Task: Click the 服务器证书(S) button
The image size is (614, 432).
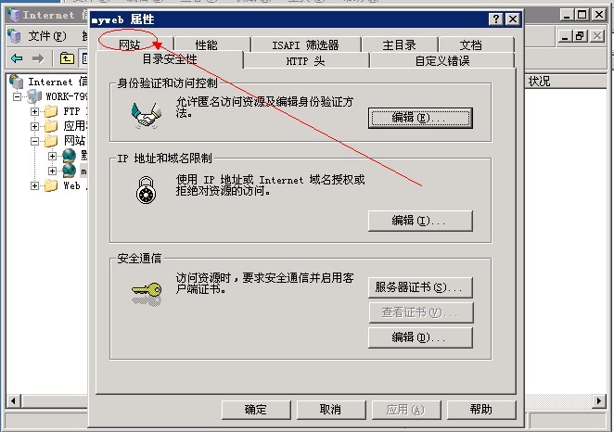Action: (x=420, y=287)
